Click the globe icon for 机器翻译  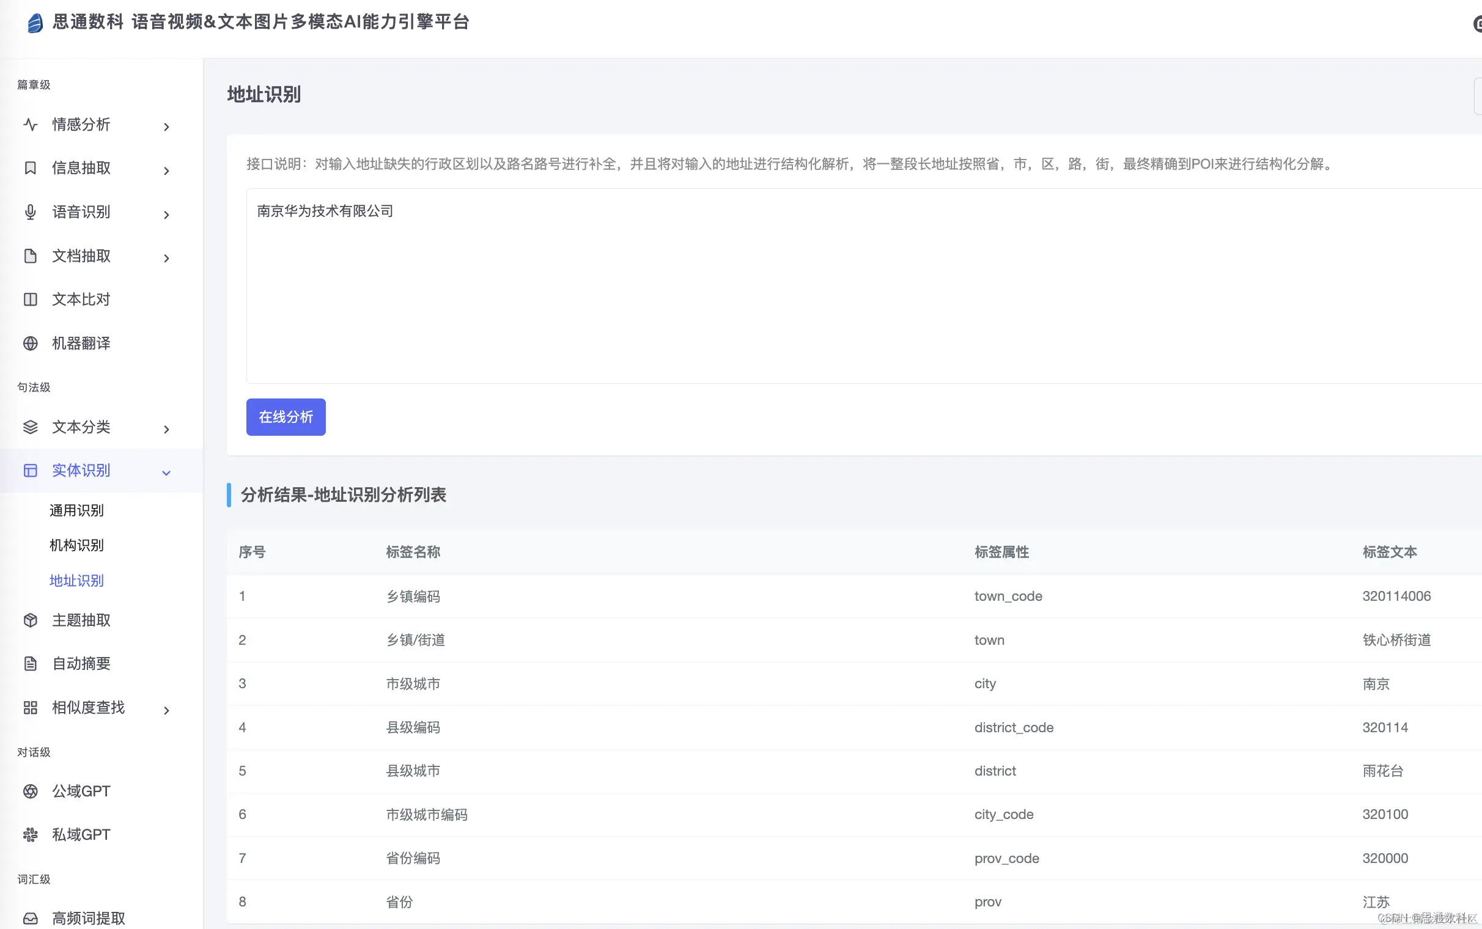[x=30, y=343]
